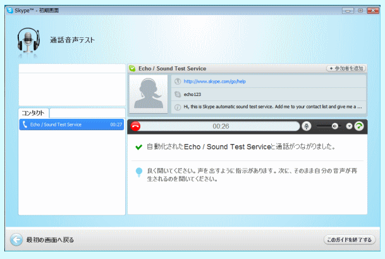Screen dimensions: 385x259
Task: Click phone icon in Echo contact row
Action: pyautogui.click(x=25, y=124)
